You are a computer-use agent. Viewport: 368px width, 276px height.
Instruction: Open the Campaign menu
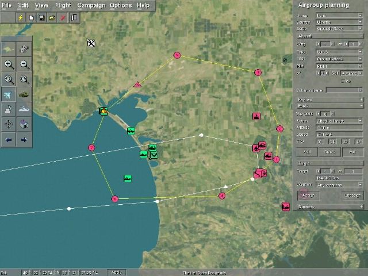91,5
